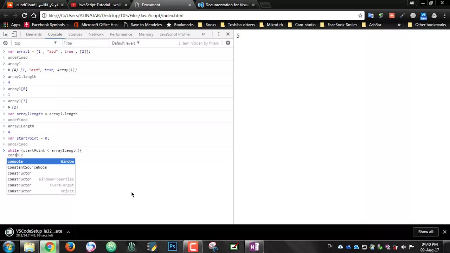The image size is (450, 253).
Task: Switch to Performance tab
Action: (x=121, y=34)
